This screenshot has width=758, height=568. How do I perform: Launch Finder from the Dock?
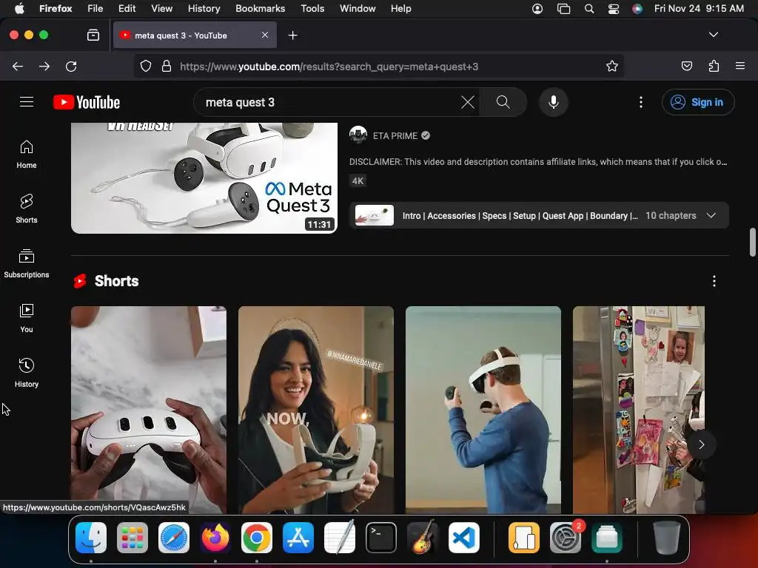tap(91, 538)
